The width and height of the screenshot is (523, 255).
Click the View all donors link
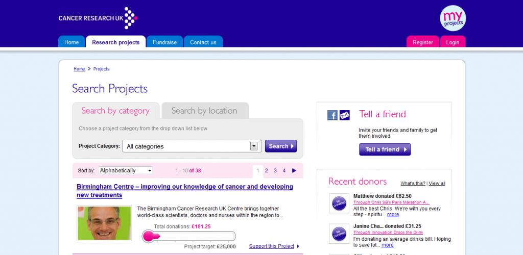[x=437, y=184]
